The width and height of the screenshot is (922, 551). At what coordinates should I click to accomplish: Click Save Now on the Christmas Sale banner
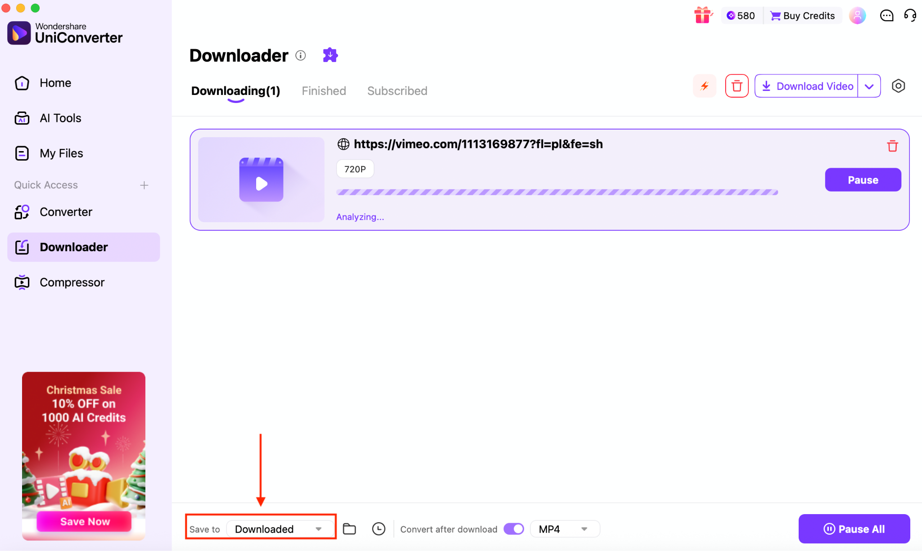click(x=83, y=521)
